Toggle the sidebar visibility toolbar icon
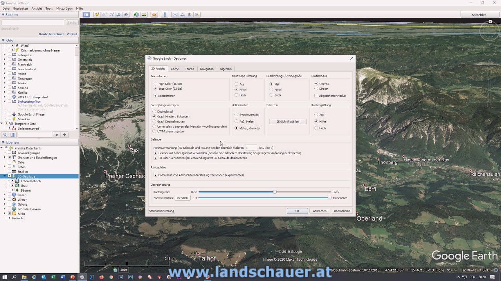Viewport: 501px width, 281px height. [x=86, y=15]
